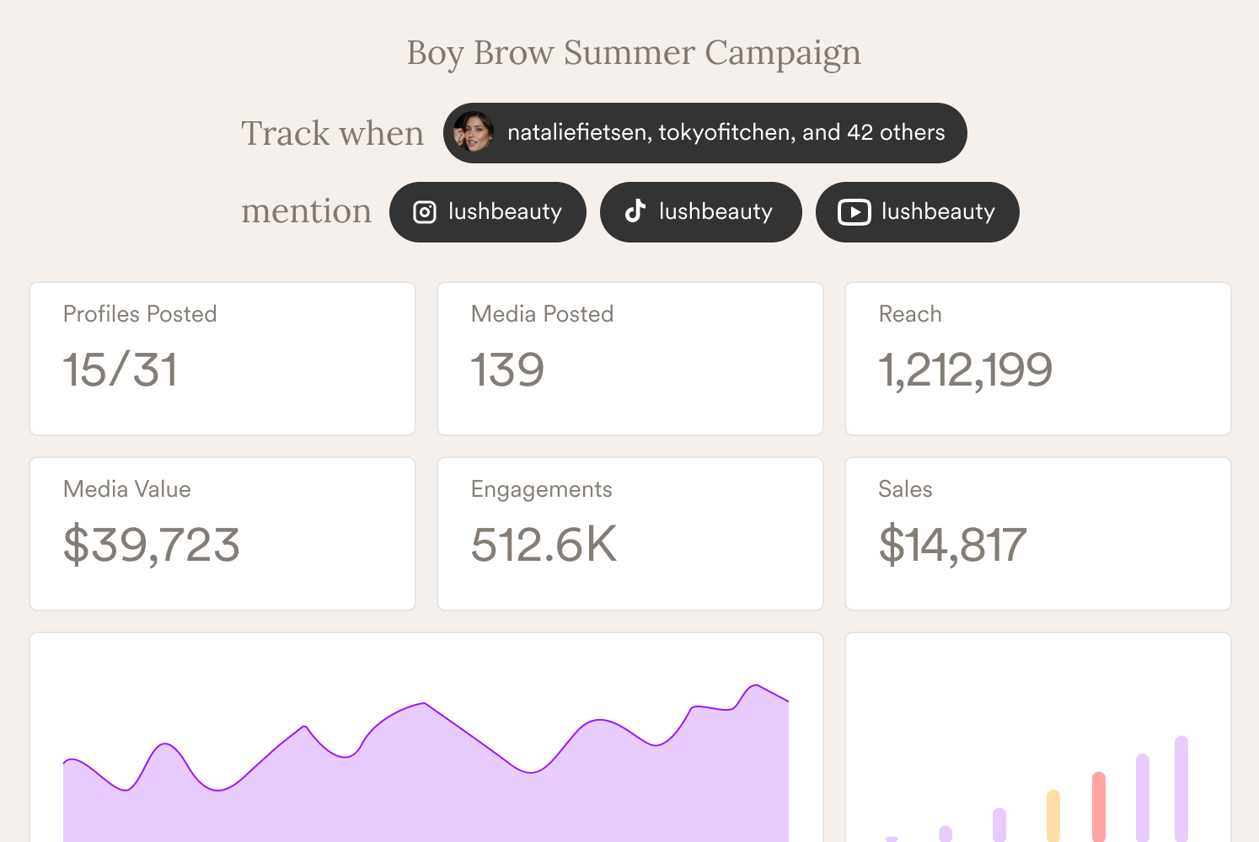Open the Profiles Posted card

tap(222, 359)
